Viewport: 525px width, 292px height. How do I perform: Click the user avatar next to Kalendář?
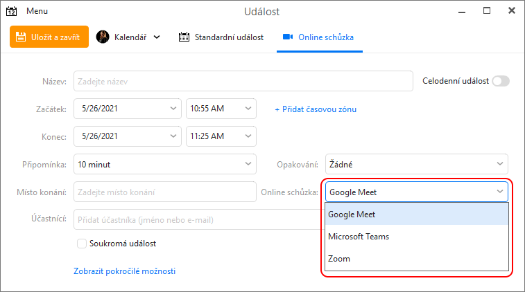pos(103,37)
